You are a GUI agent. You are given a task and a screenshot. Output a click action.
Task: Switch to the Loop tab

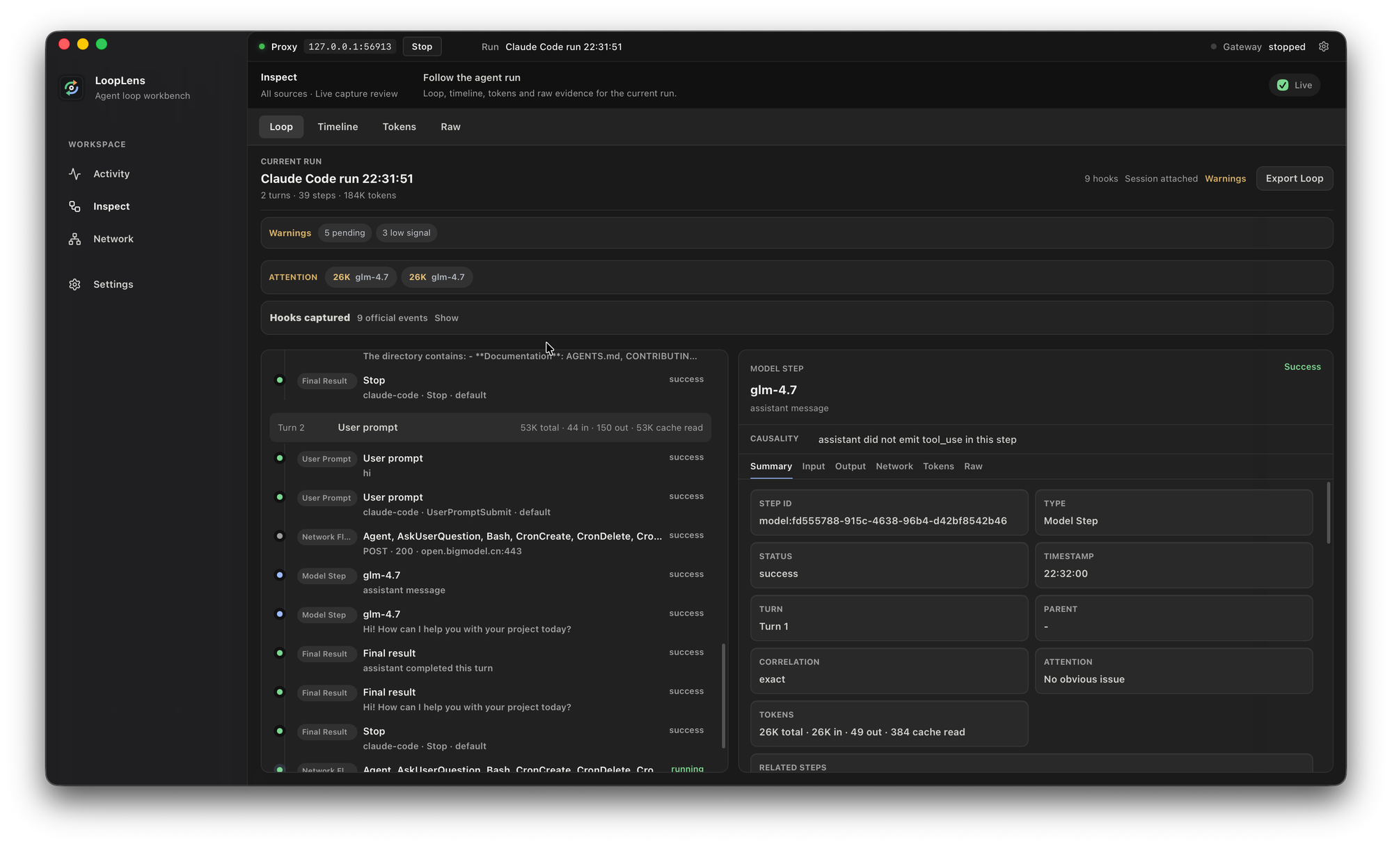[x=281, y=127]
